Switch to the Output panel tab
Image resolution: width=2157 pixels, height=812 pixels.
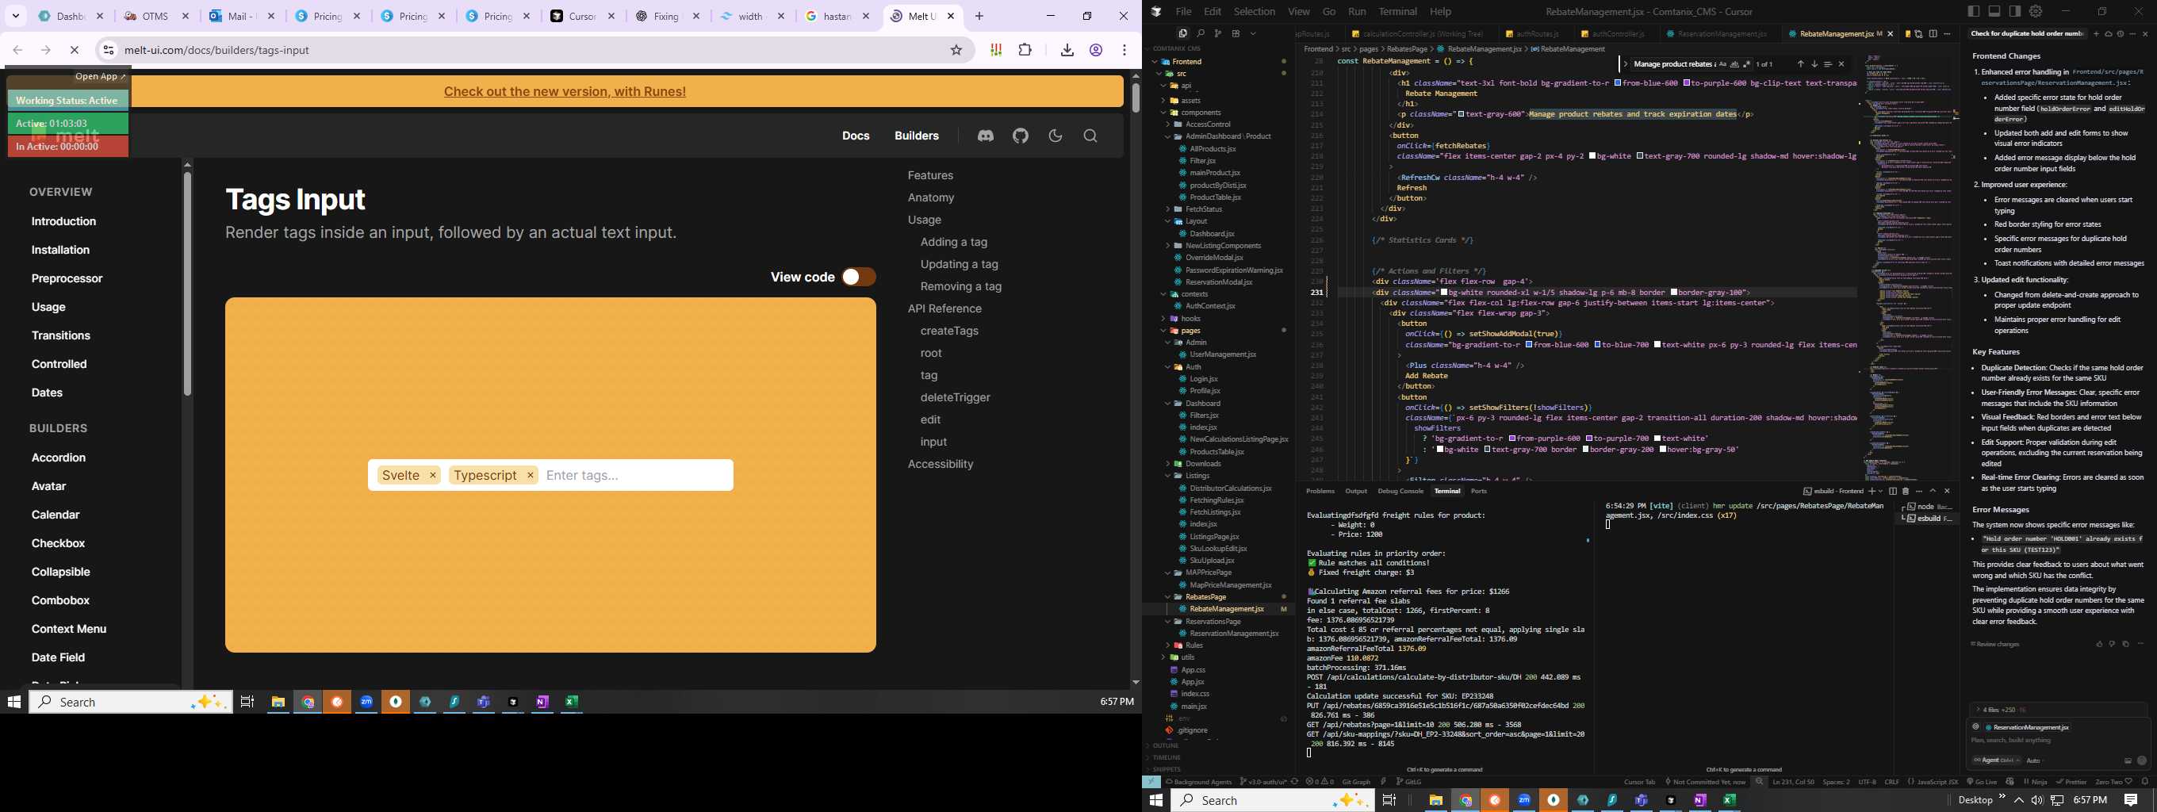[x=1356, y=492]
